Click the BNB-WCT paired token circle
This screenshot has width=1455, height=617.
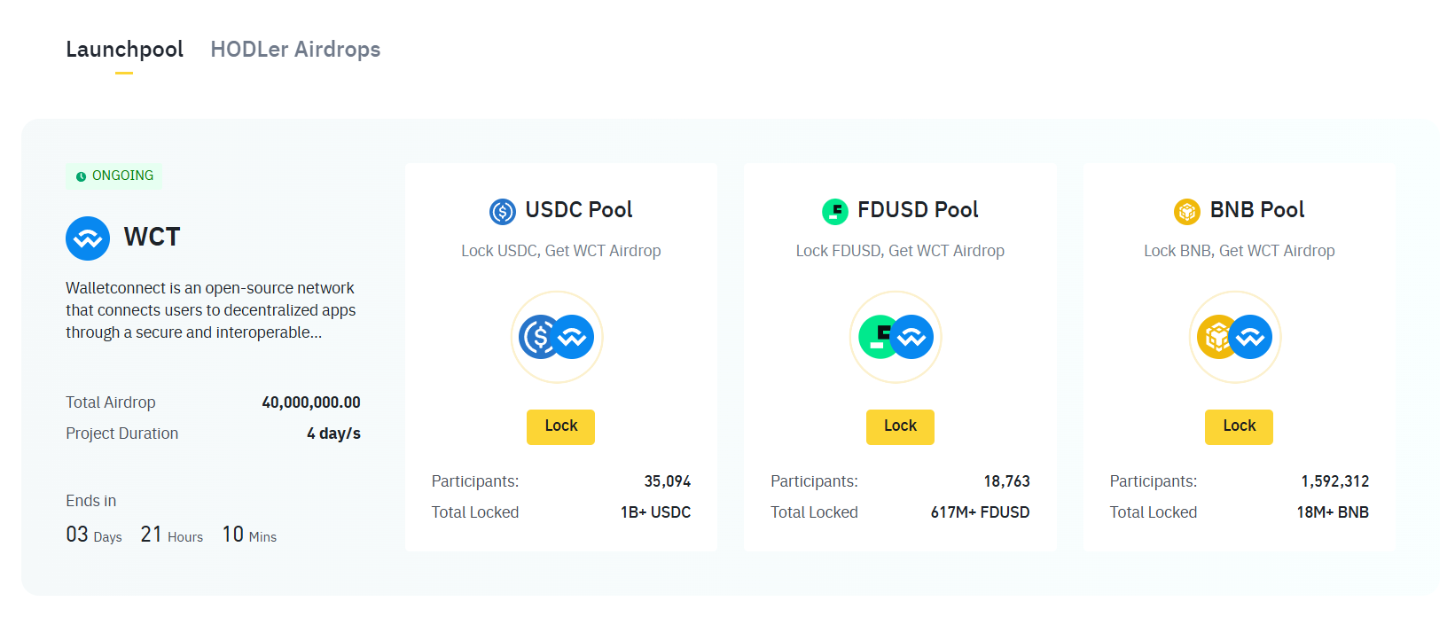1235,337
